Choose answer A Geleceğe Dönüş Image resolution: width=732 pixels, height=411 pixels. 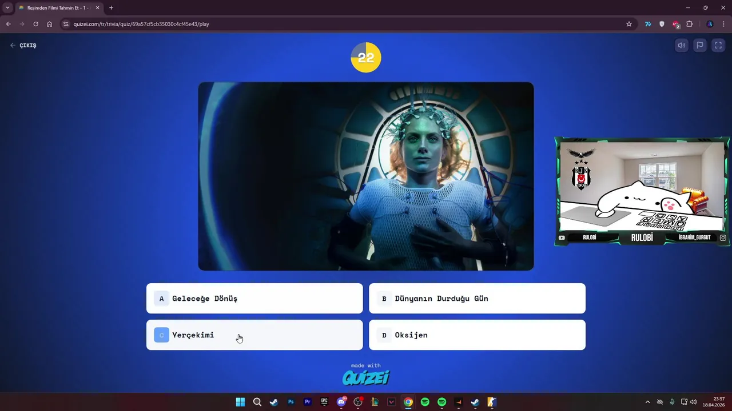[254, 299]
